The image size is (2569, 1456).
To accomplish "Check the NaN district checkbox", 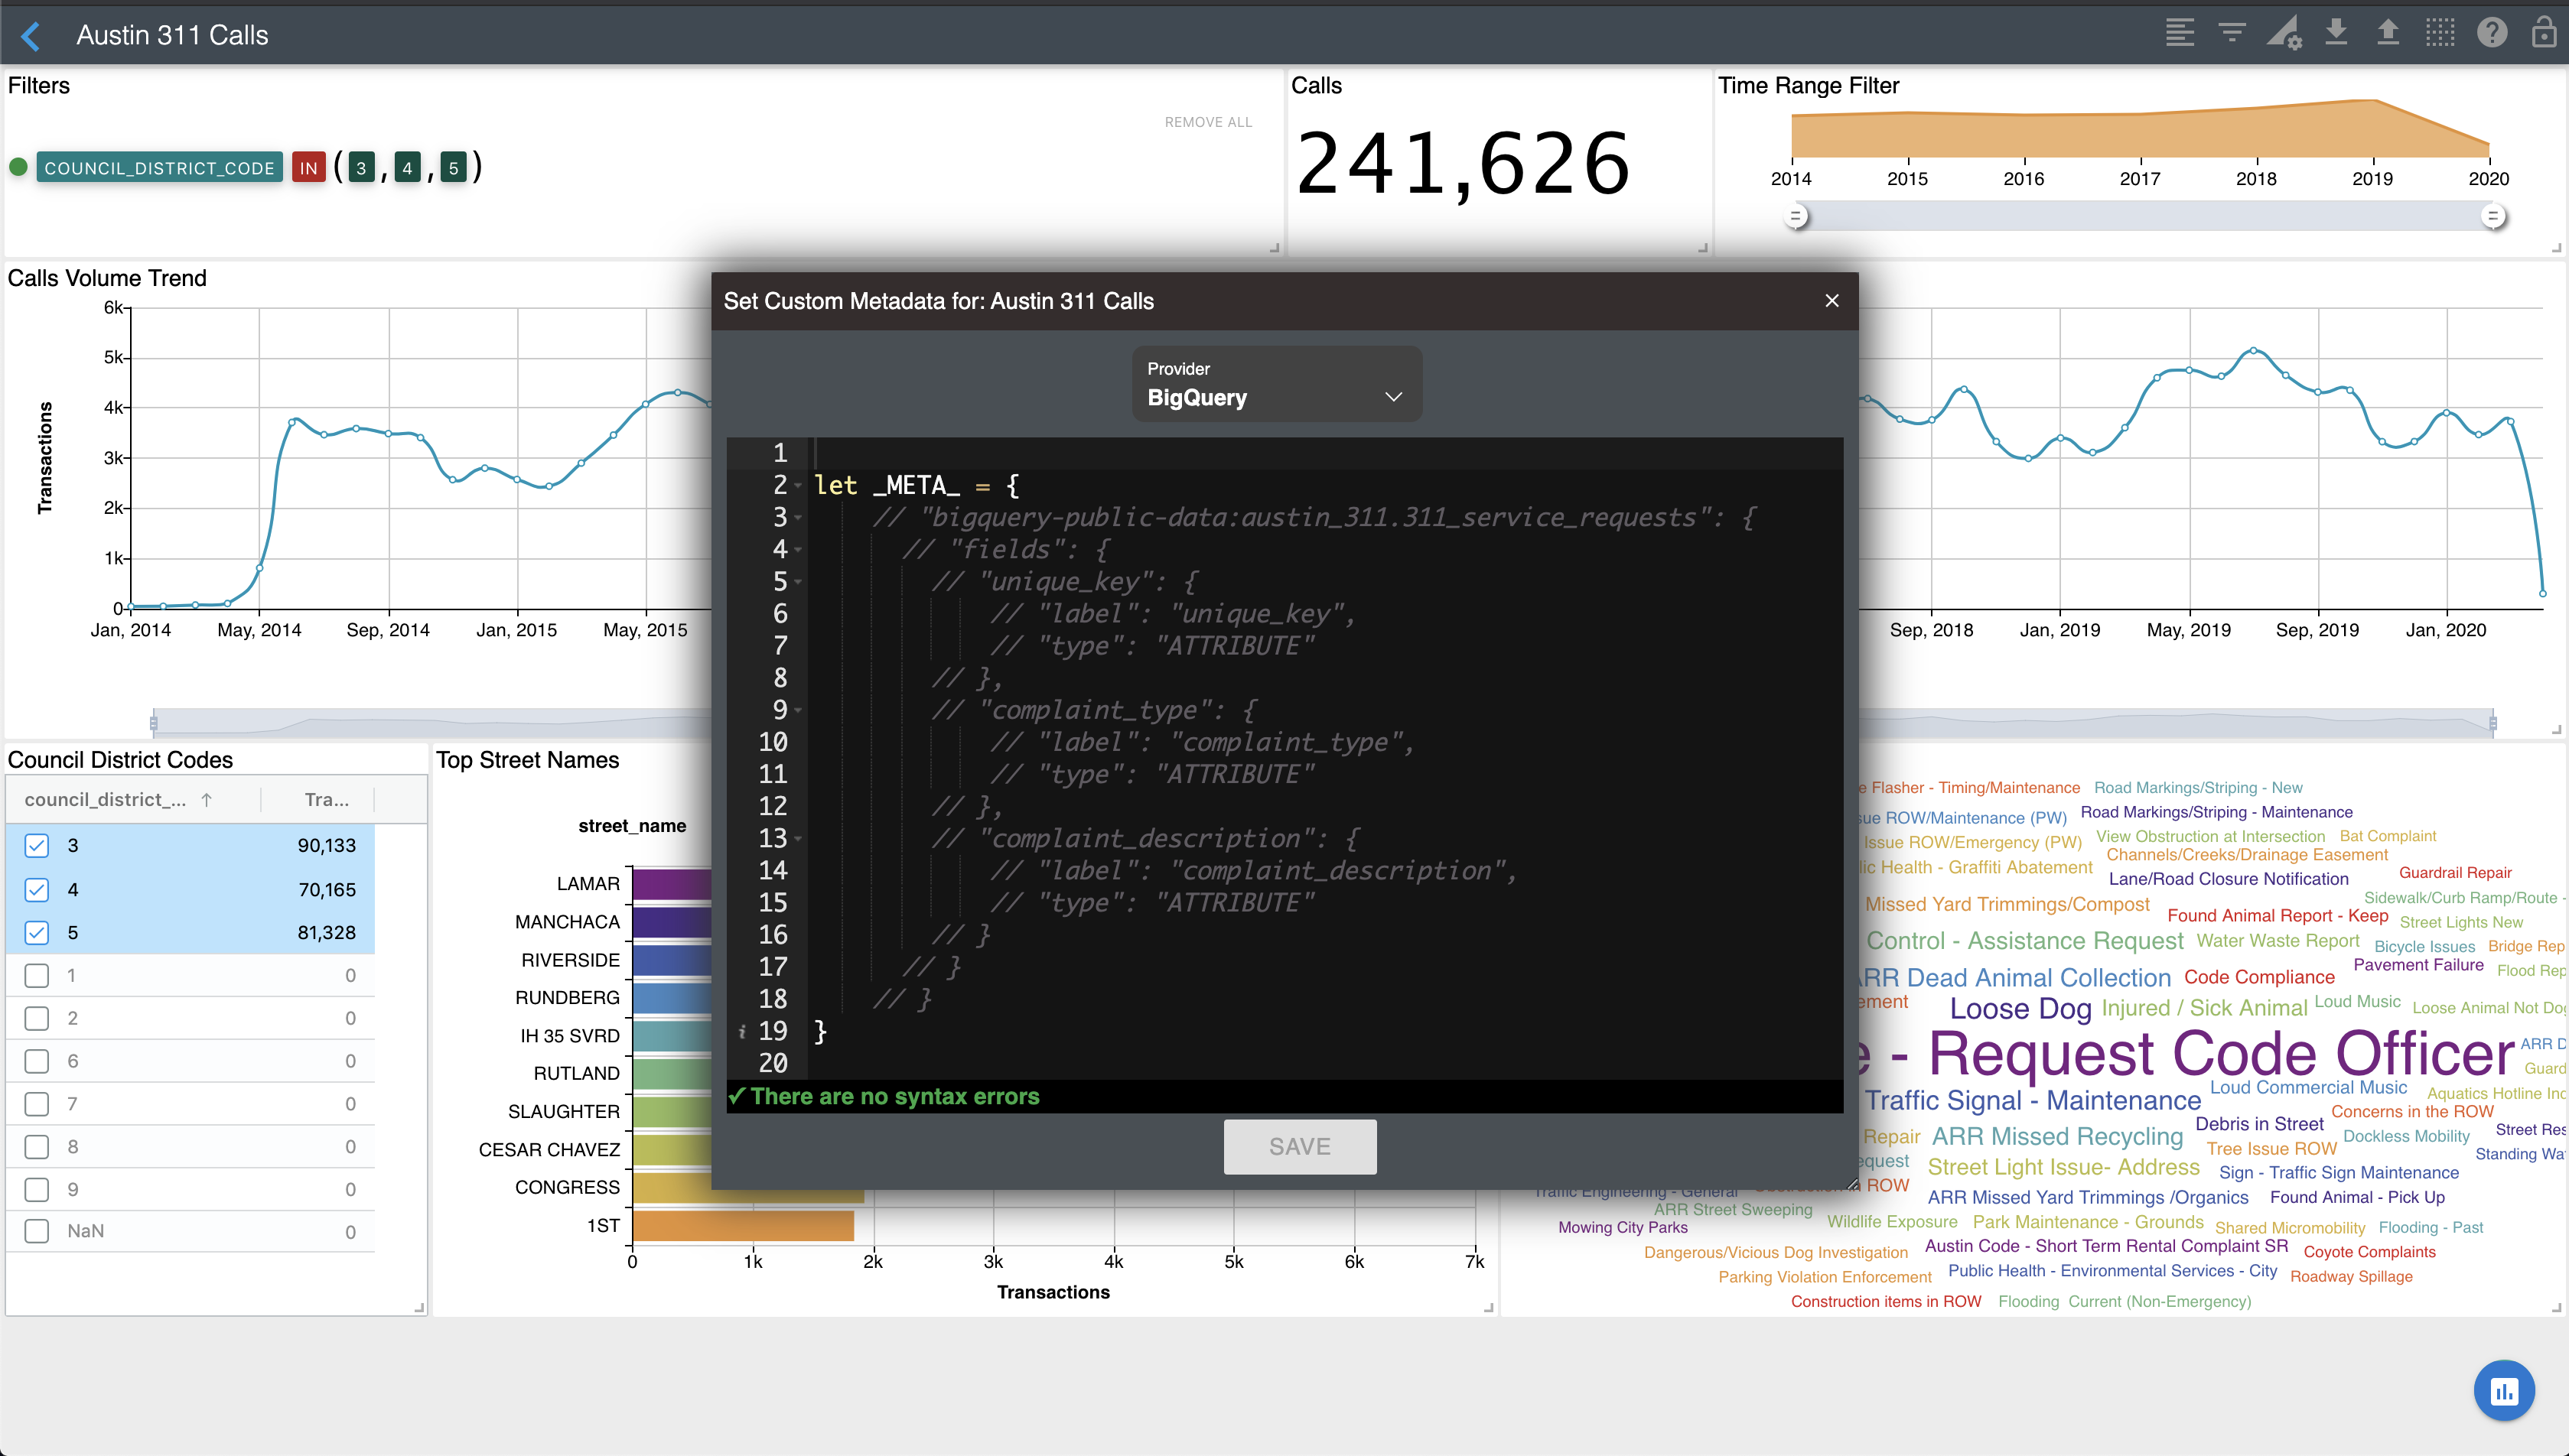I will point(37,1231).
